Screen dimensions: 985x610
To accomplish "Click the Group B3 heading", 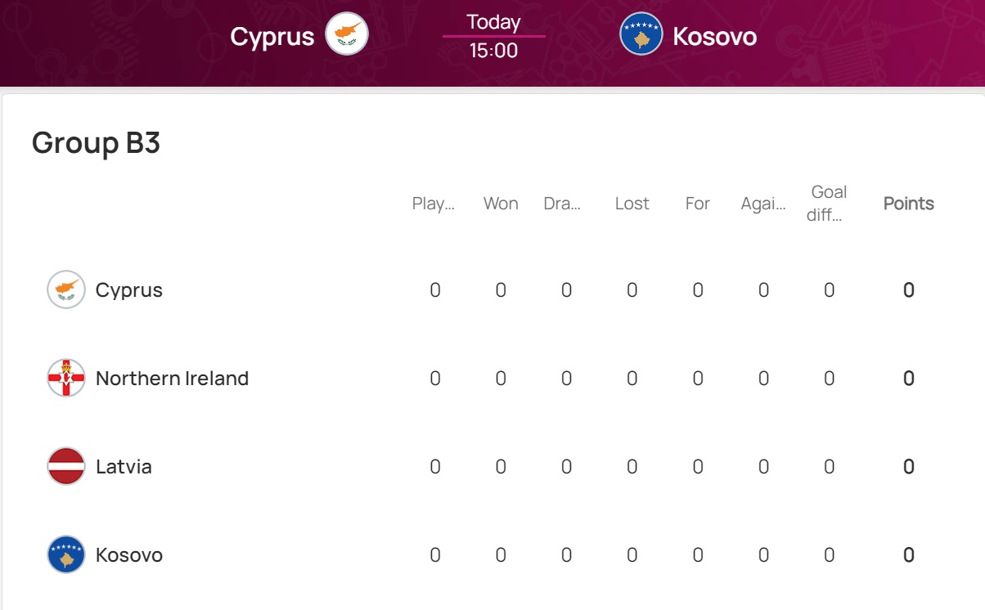I will click(x=96, y=142).
